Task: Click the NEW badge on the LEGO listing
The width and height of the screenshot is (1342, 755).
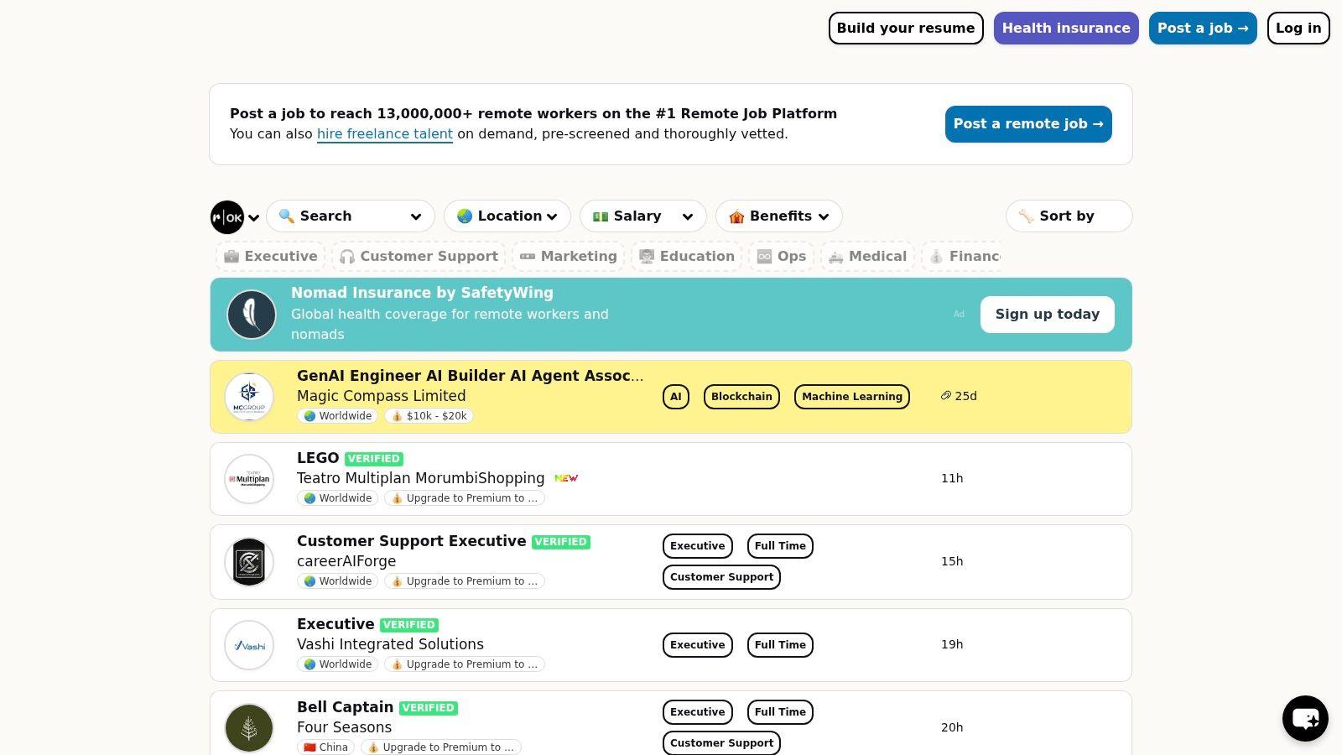Action: (566, 478)
